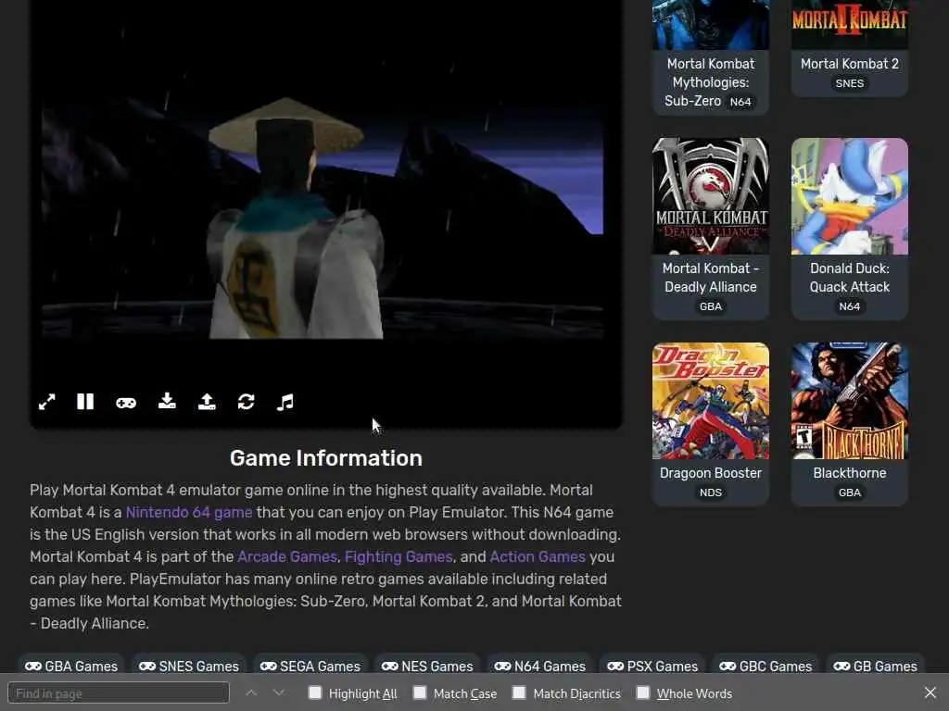Viewport: 949px width, 711px height.
Task: Go to PSX Games category
Action: click(652, 666)
